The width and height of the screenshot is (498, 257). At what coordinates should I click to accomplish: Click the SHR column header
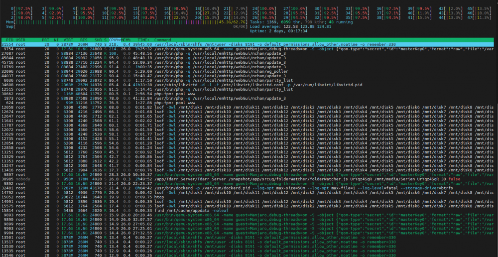[x=98, y=40]
